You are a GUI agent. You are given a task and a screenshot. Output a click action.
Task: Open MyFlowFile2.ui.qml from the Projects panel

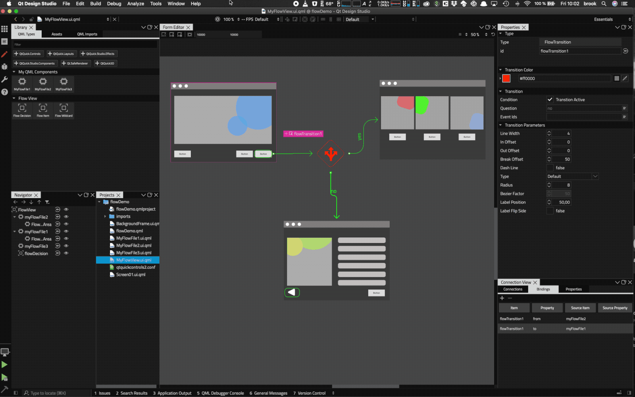pos(134,245)
